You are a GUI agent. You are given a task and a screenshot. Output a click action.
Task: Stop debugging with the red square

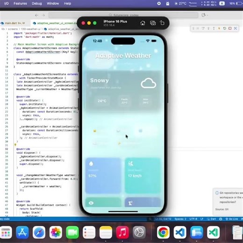pos(230,29)
